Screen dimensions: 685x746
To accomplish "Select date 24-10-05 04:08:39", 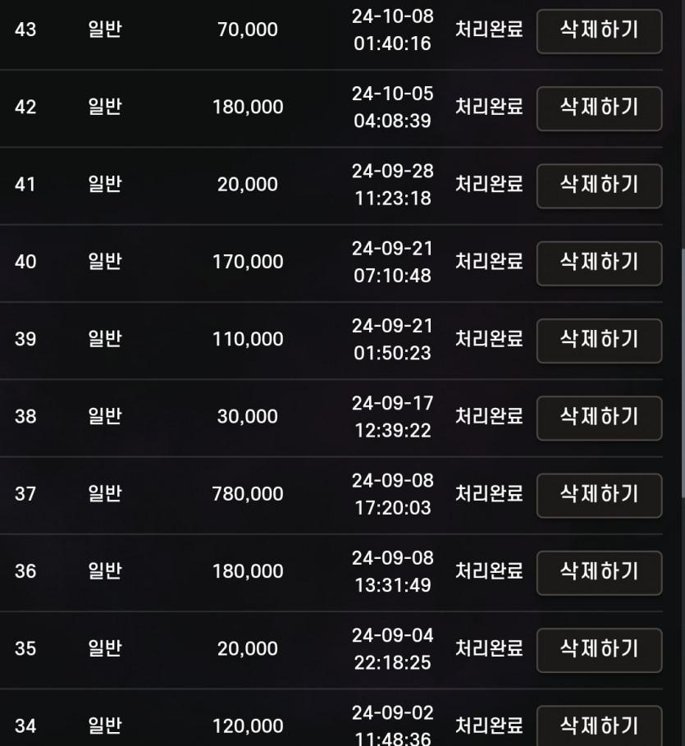I will click(393, 108).
